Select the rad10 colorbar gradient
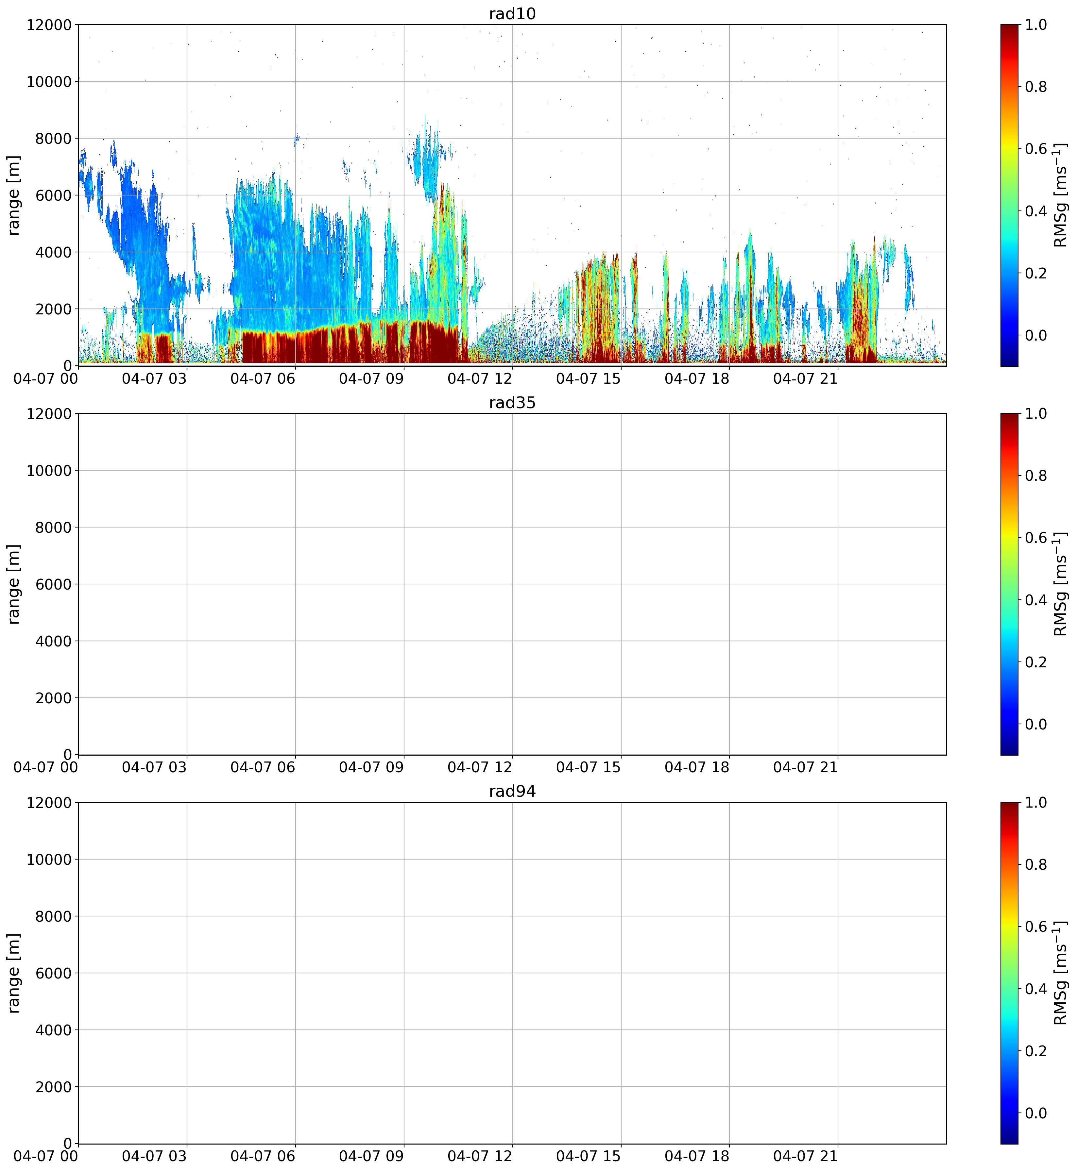The image size is (1077, 1171). (1009, 195)
